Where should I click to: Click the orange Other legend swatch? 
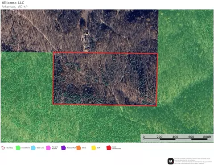[x=78, y=148]
